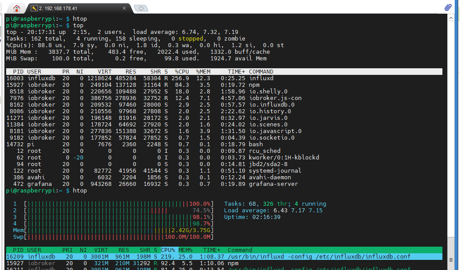Click the io.shelly.0 process line in top
Image resolution: width=460 pixels, height=270 pixels.
(x=268, y=91)
